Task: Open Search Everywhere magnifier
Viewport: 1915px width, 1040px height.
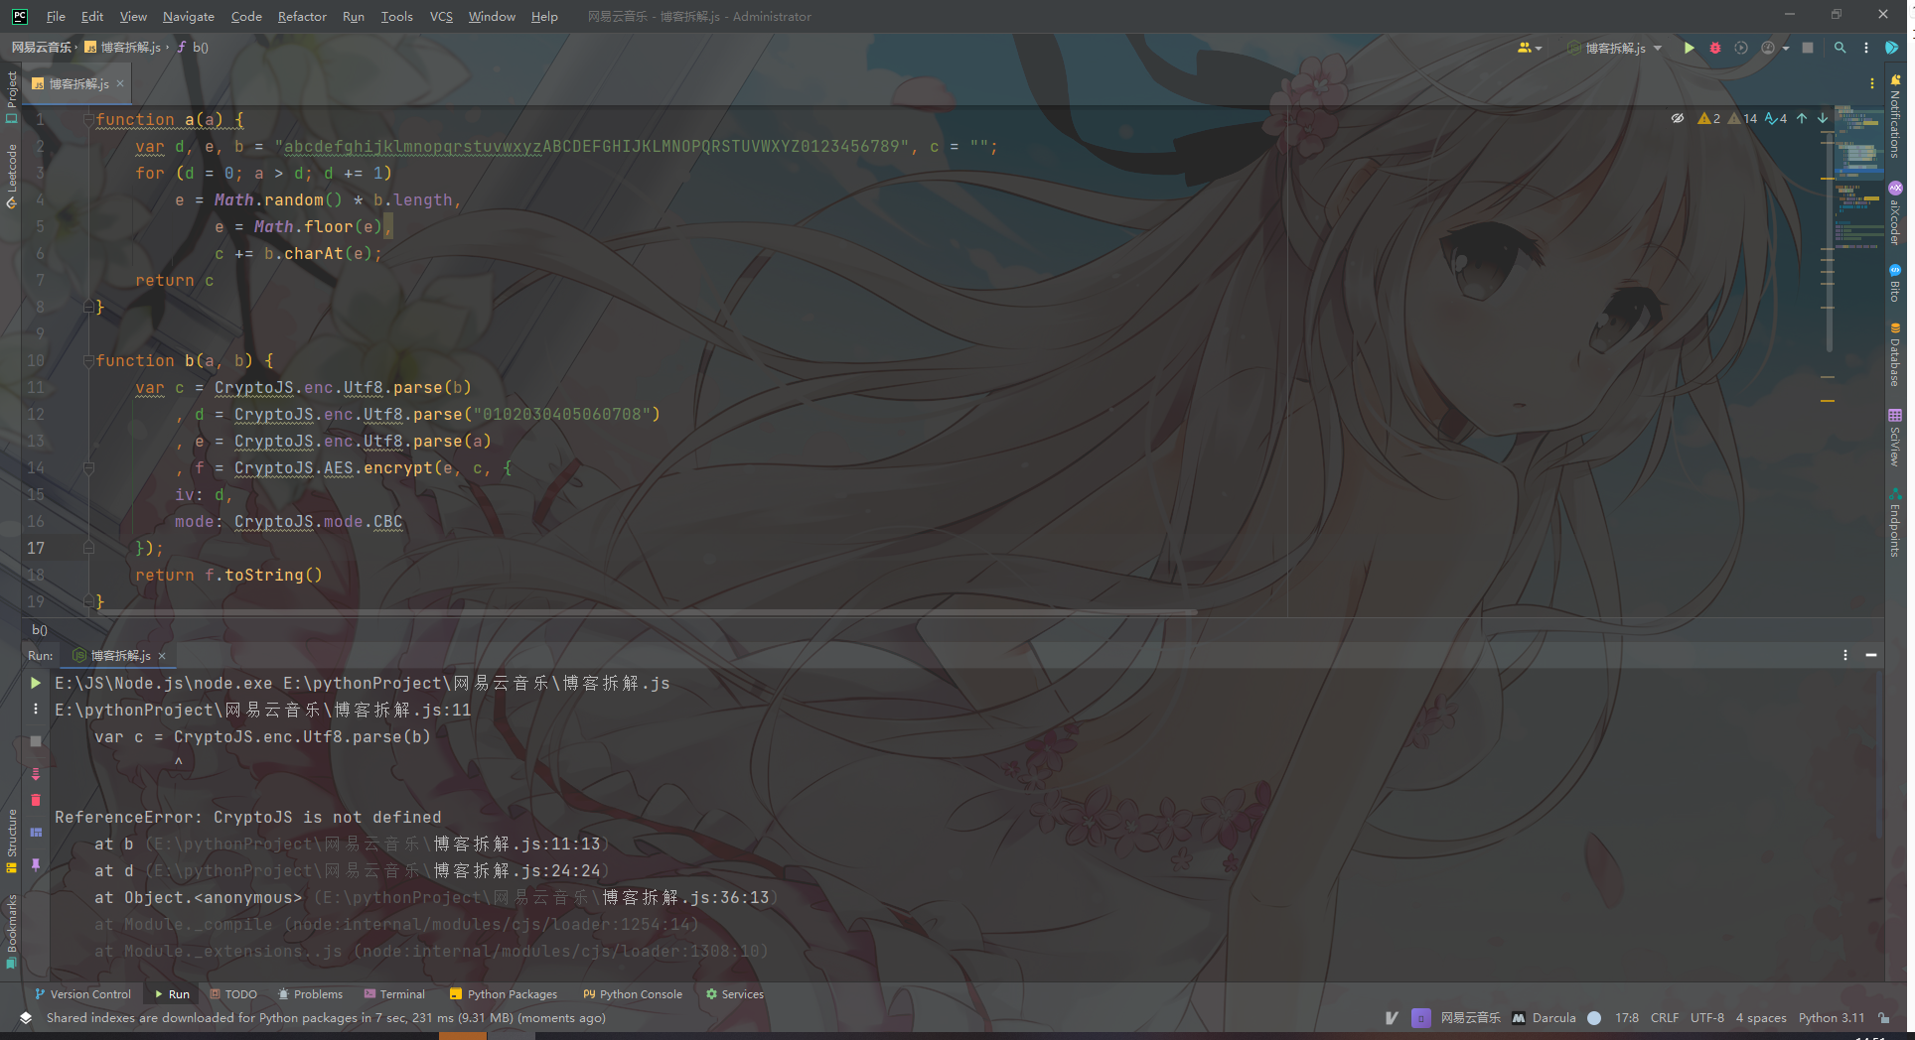Action: (1840, 48)
